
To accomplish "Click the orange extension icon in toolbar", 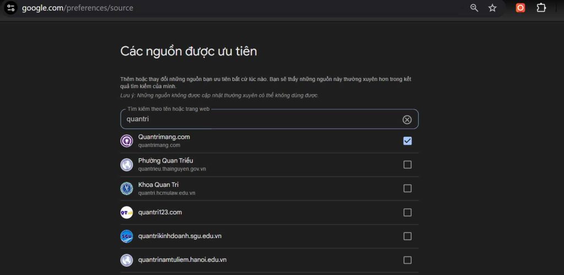I will [520, 8].
